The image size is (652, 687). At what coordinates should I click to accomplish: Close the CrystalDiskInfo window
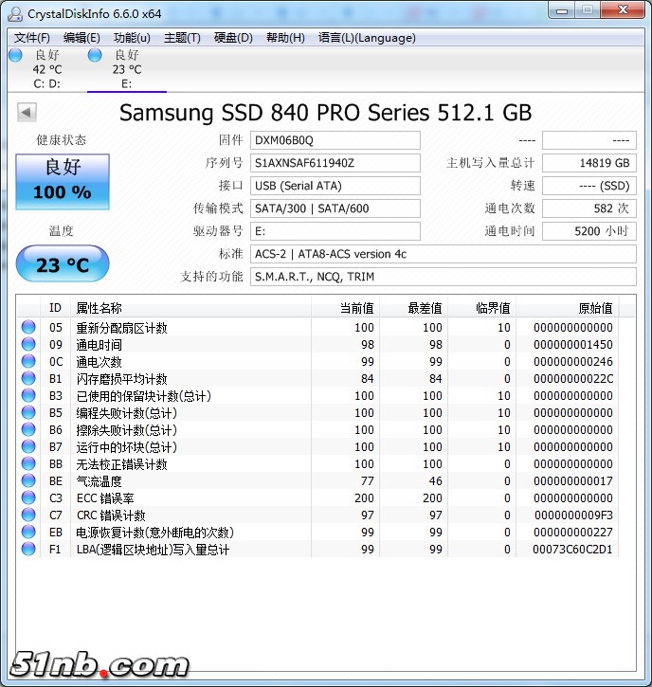point(623,10)
